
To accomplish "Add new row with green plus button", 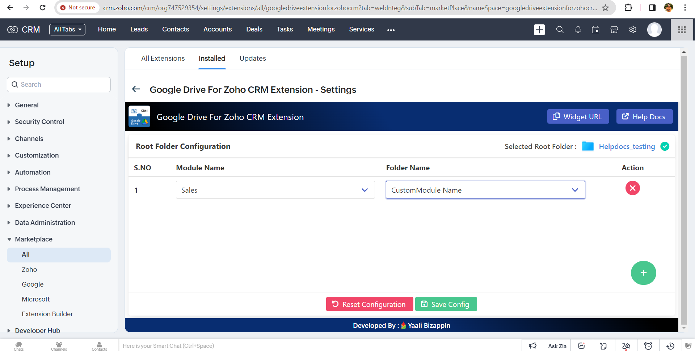I will [x=643, y=273].
